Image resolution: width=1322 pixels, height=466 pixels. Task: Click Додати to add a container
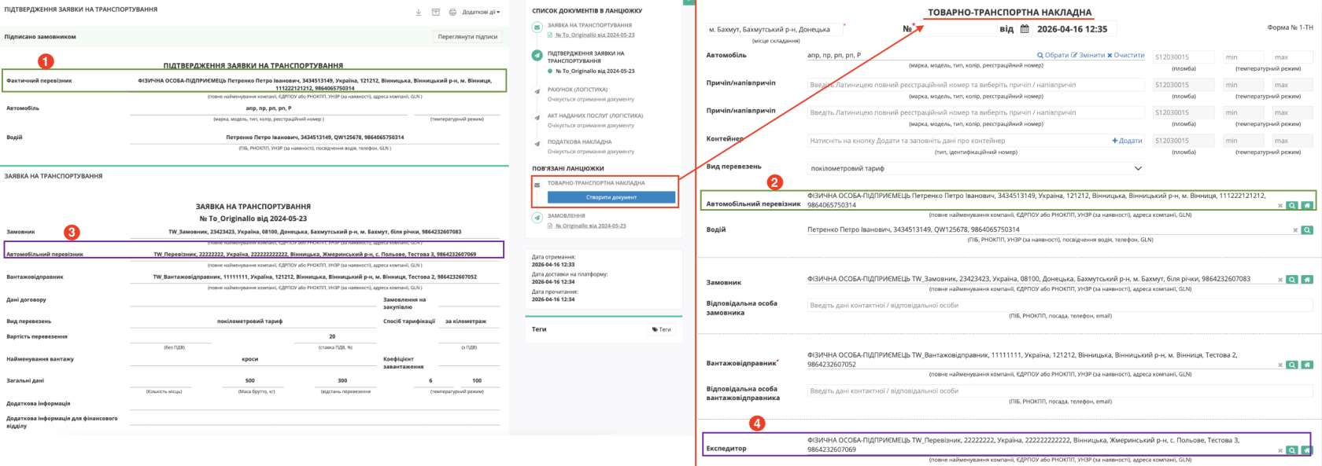coord(1127,141)
